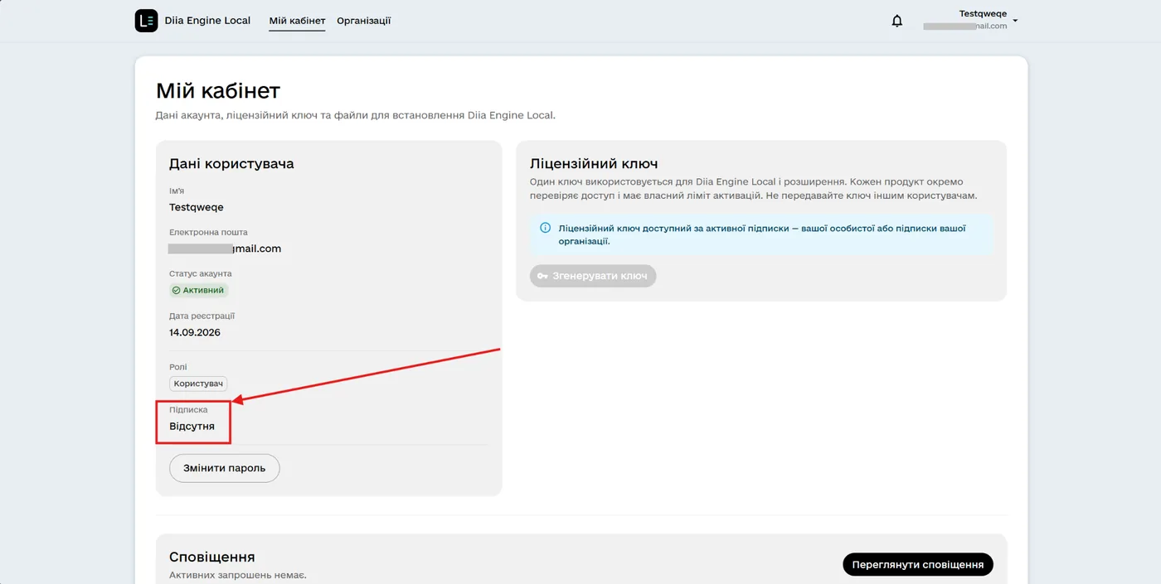Viewport: 1161px width, 584px height.
Task: Click the Активний status badge
Action: click(x=199, y=291)
